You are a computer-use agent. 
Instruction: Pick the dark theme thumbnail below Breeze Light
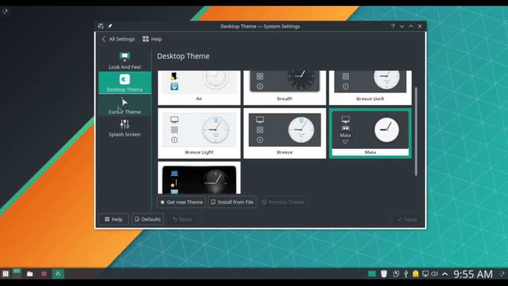199,178
